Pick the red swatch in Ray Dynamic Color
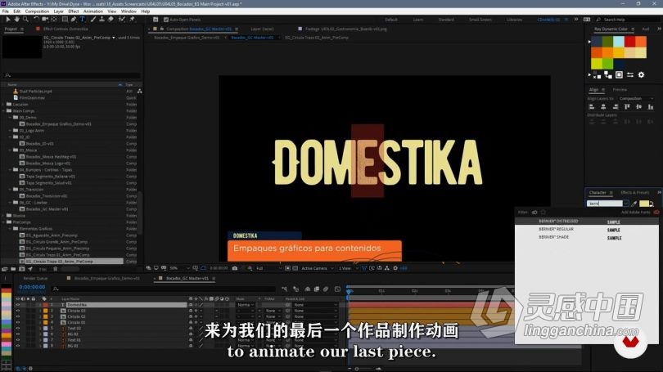The width and height of the screenshot is (663, 372). tap(630, 42)
